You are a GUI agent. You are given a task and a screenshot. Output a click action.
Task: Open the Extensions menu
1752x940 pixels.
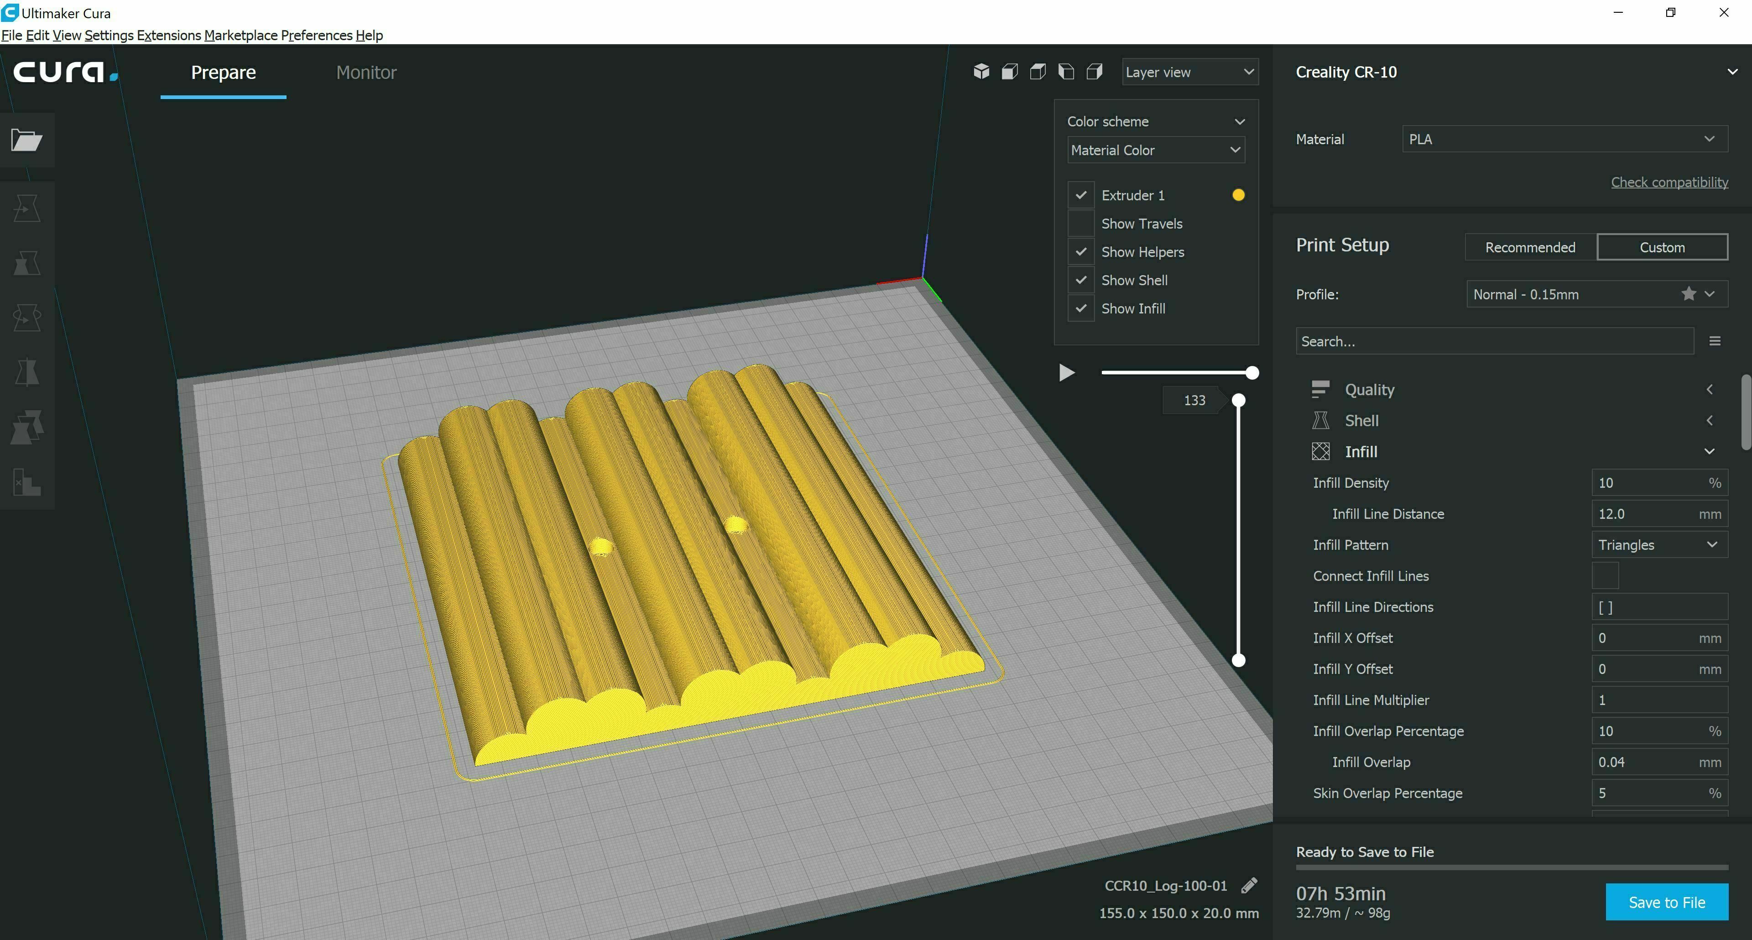click(169, 36)
